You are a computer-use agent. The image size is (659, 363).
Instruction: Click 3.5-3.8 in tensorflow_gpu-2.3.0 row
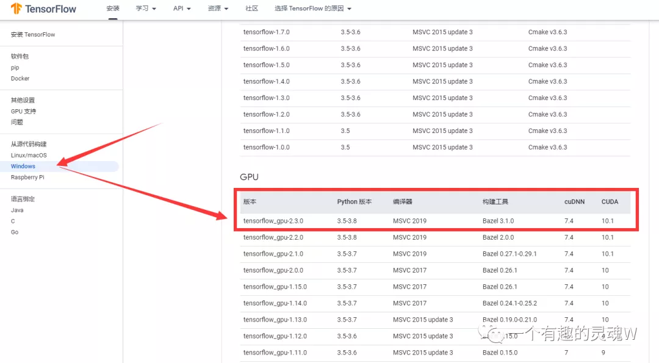[347, 221]
